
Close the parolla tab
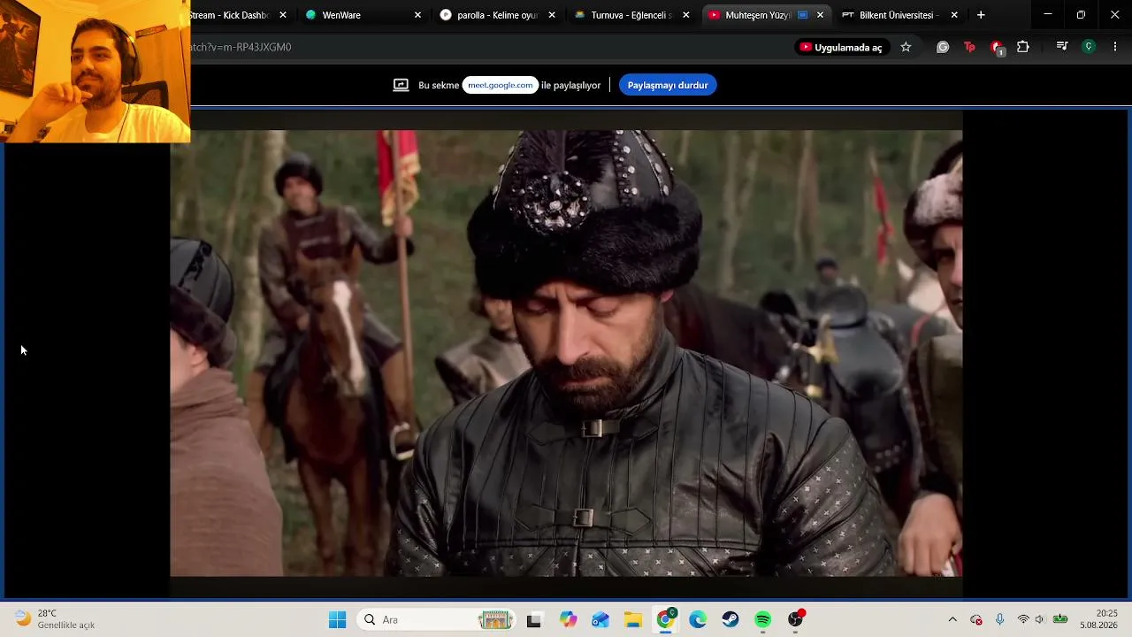click(x=552, y=15)
